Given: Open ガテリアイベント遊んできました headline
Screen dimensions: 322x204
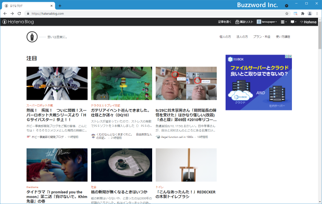Looking at the screenshot, I should [121, 113].
